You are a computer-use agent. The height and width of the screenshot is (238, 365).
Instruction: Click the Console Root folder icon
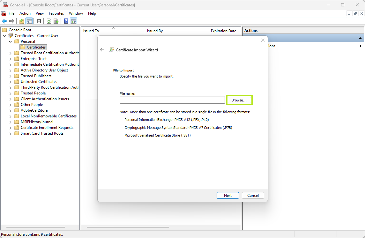(x=4, y=30)
